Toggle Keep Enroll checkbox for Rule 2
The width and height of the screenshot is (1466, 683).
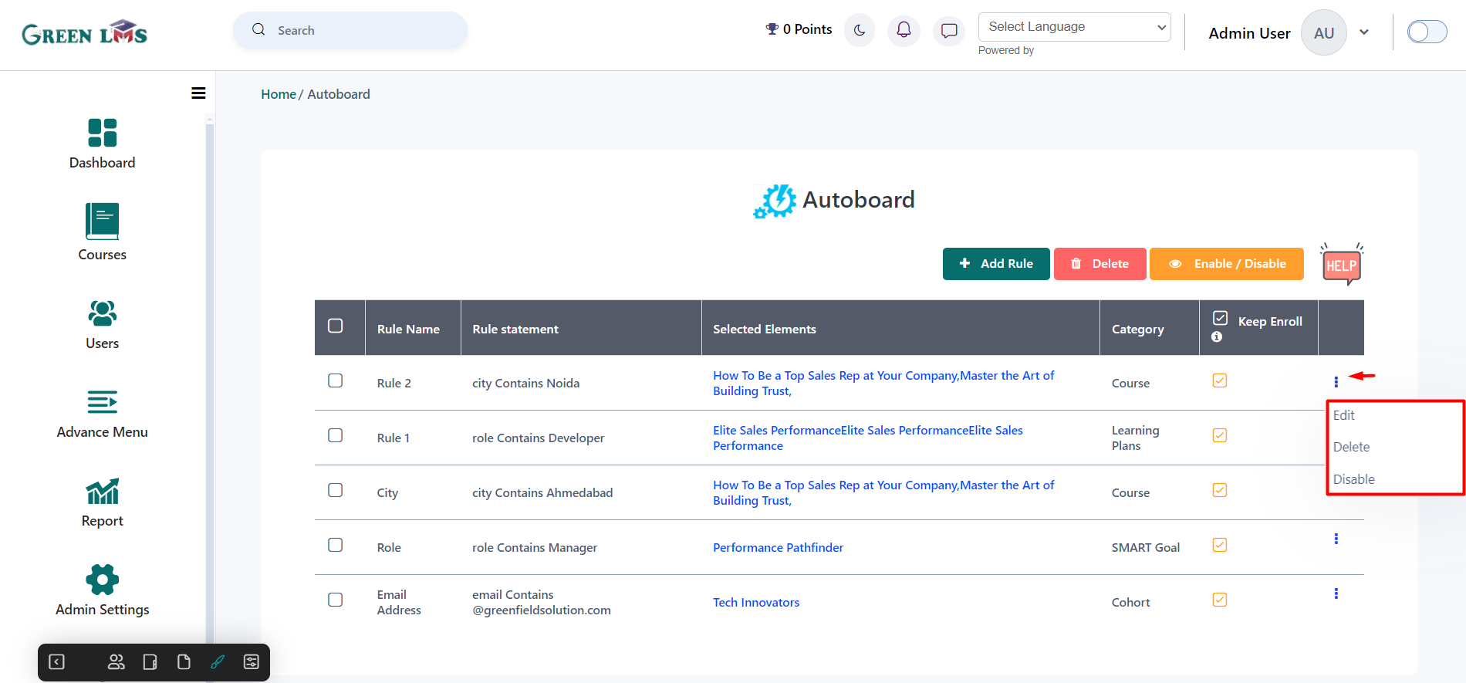click(x=1220, y=380)
